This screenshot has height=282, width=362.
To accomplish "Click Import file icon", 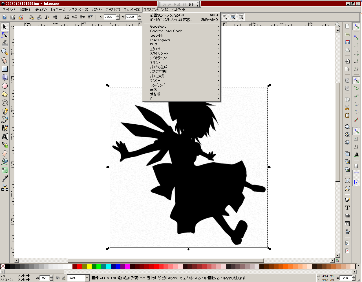I will click(347, 61).
